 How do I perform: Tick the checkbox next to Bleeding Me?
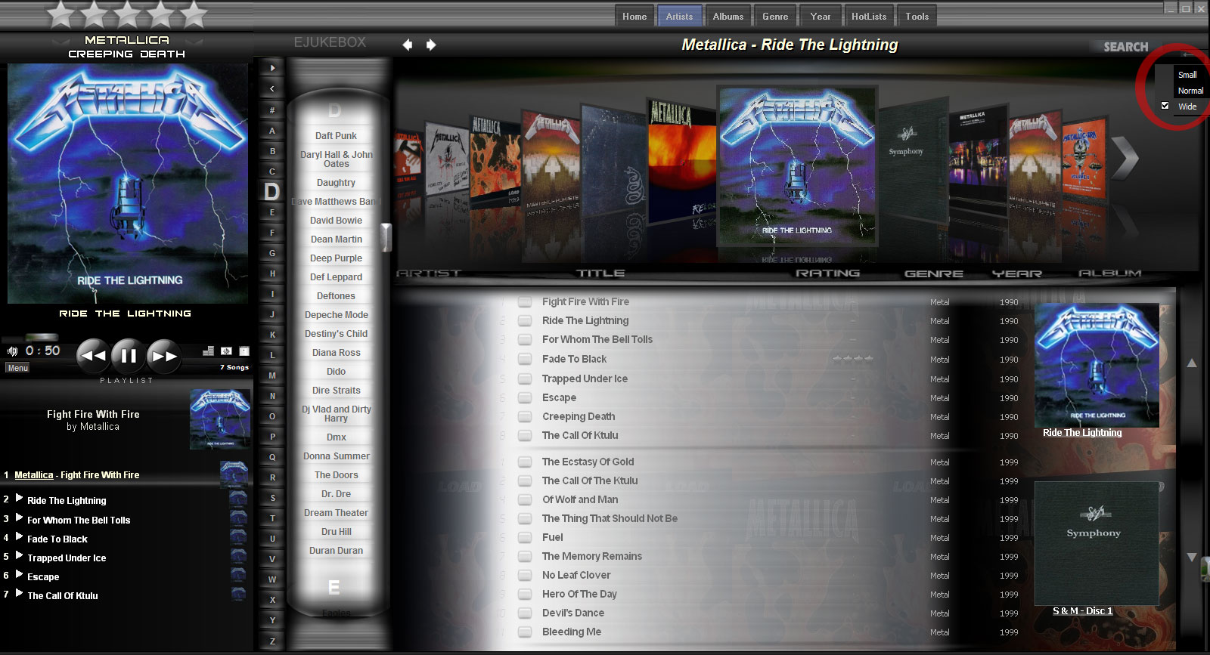(525, 632)
